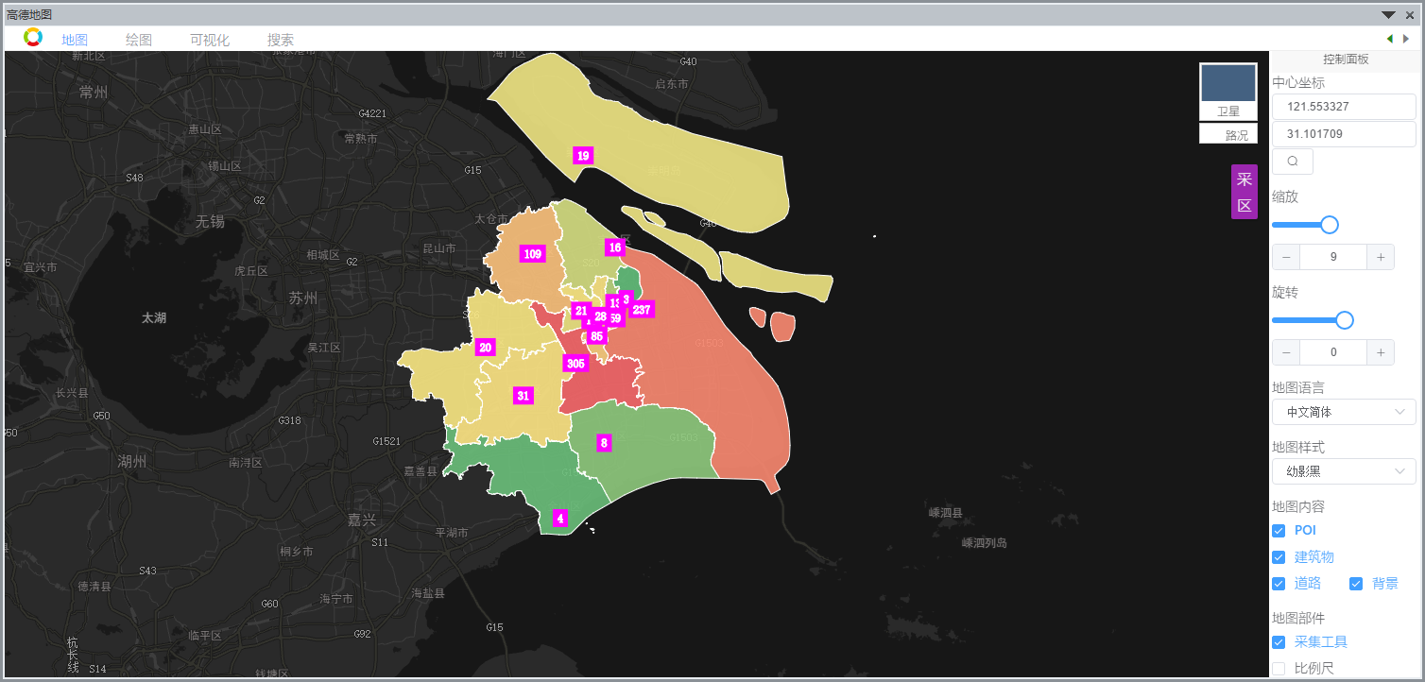Click the green left arrow in tab bar

pos(1389,39)
